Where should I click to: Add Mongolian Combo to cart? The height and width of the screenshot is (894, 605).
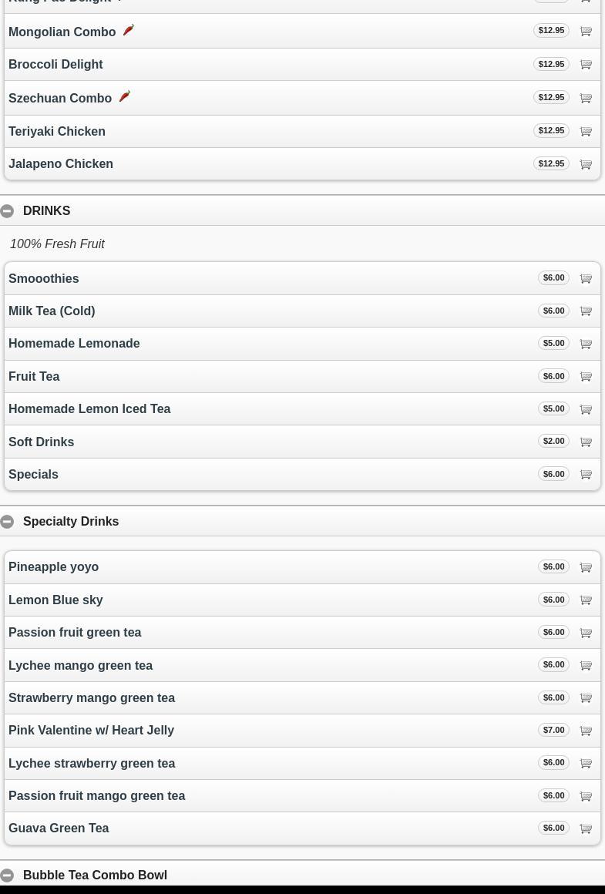coord(586,31)
